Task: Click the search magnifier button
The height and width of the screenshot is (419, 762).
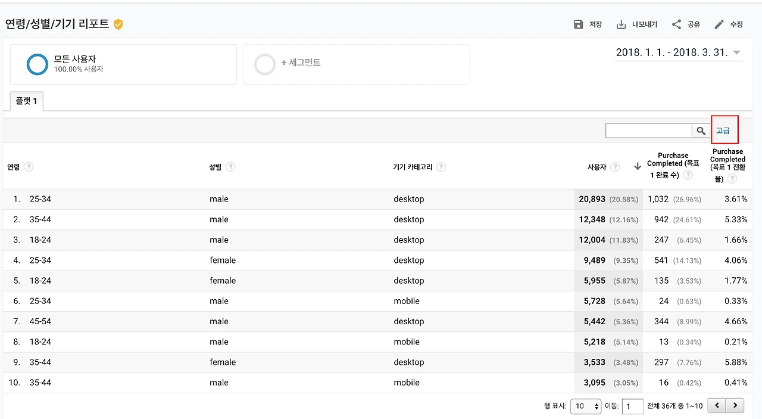Action: [x=701, y=131]
